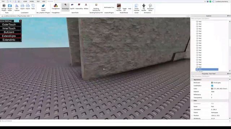Open the Color property swatch
This screenshot has width=231, height=129.
(x=212, y=89)
